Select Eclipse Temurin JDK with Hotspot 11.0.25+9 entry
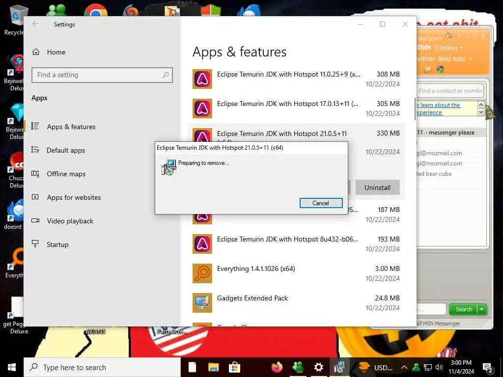Screen dimensions: 503x377 296,79
